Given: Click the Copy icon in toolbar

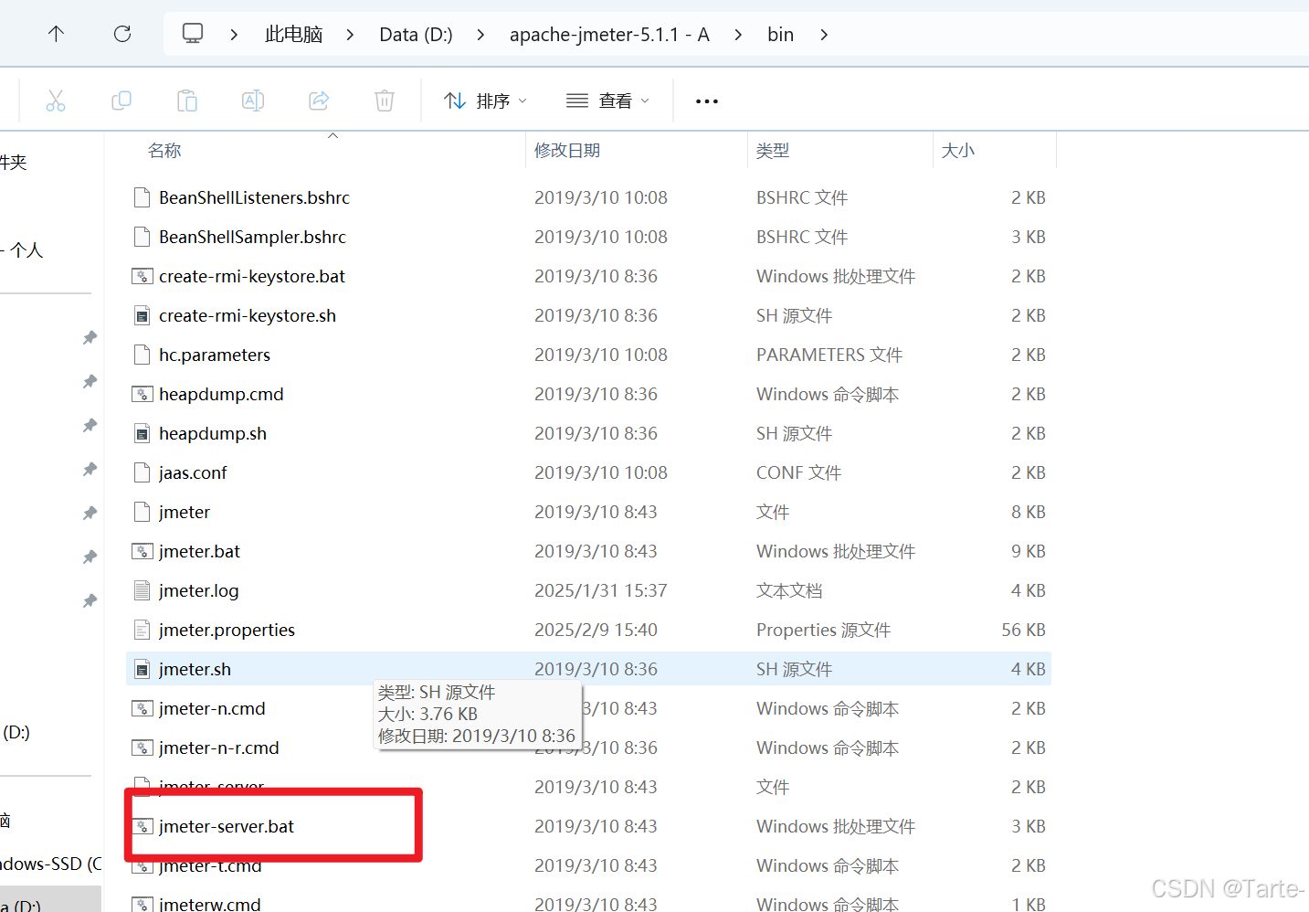Looking at the screenshot, I should 121,101.
